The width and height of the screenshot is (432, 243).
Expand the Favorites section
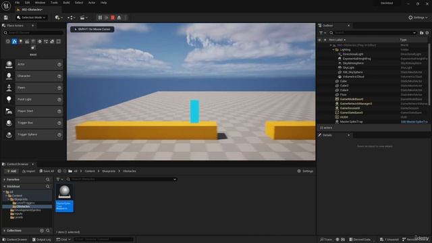[x=5, y=180]
